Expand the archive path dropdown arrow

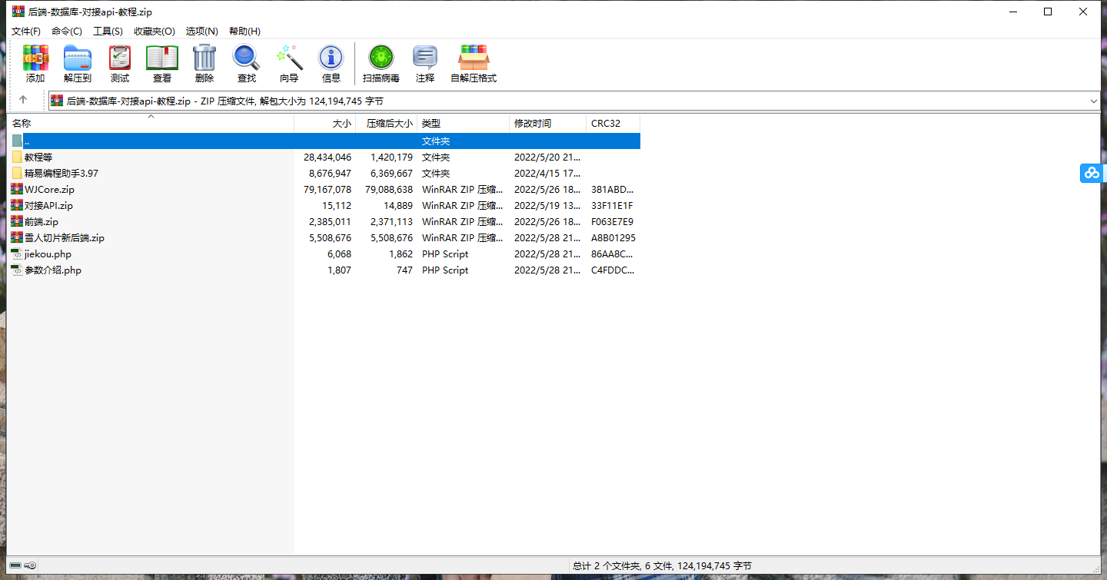click(1093, 101)
